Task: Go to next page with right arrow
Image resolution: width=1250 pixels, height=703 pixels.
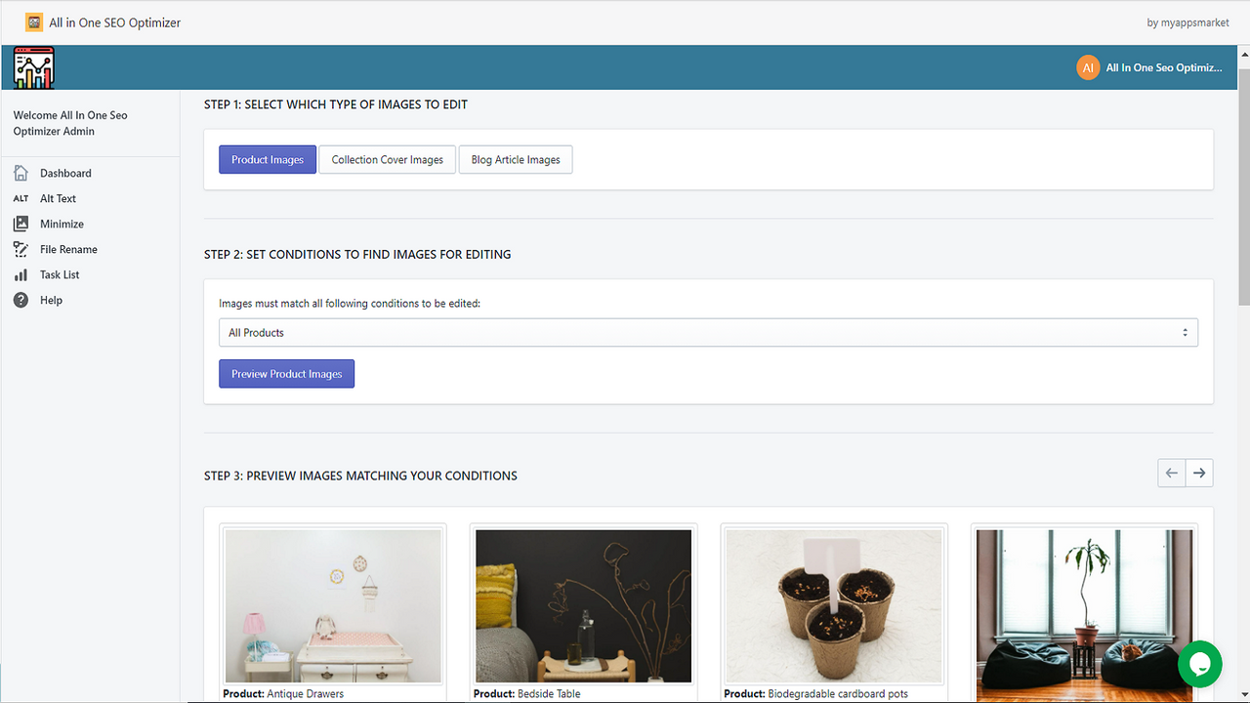Action: click(1199, 473)
